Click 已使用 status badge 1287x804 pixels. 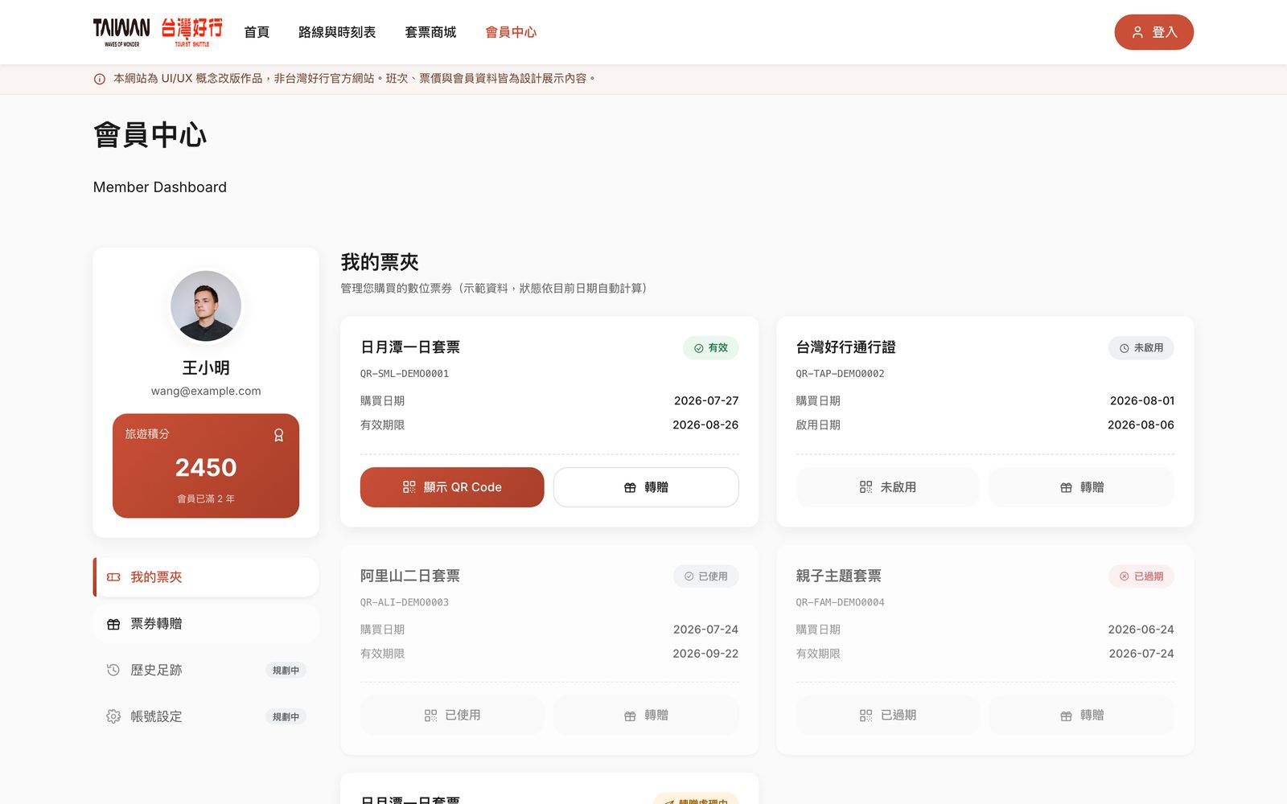click(x=706, y=576)
